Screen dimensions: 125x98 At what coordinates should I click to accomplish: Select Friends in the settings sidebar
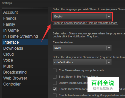coord(25,18)
